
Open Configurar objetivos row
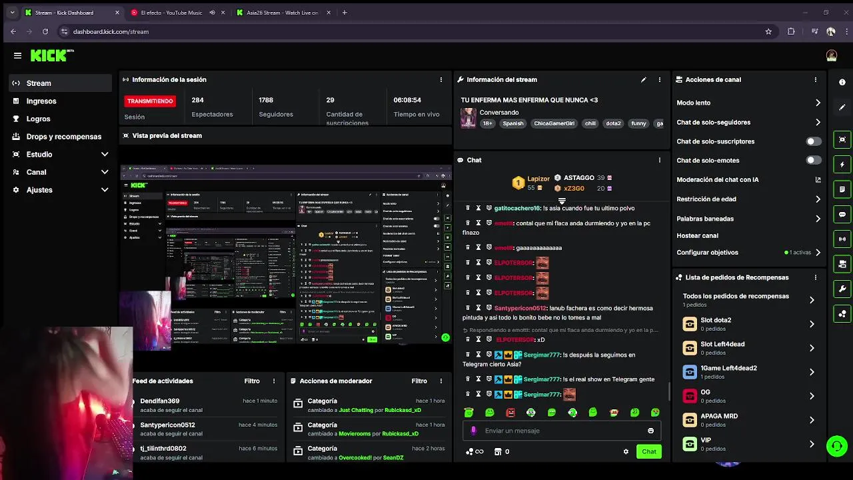(x=748, y=253)
